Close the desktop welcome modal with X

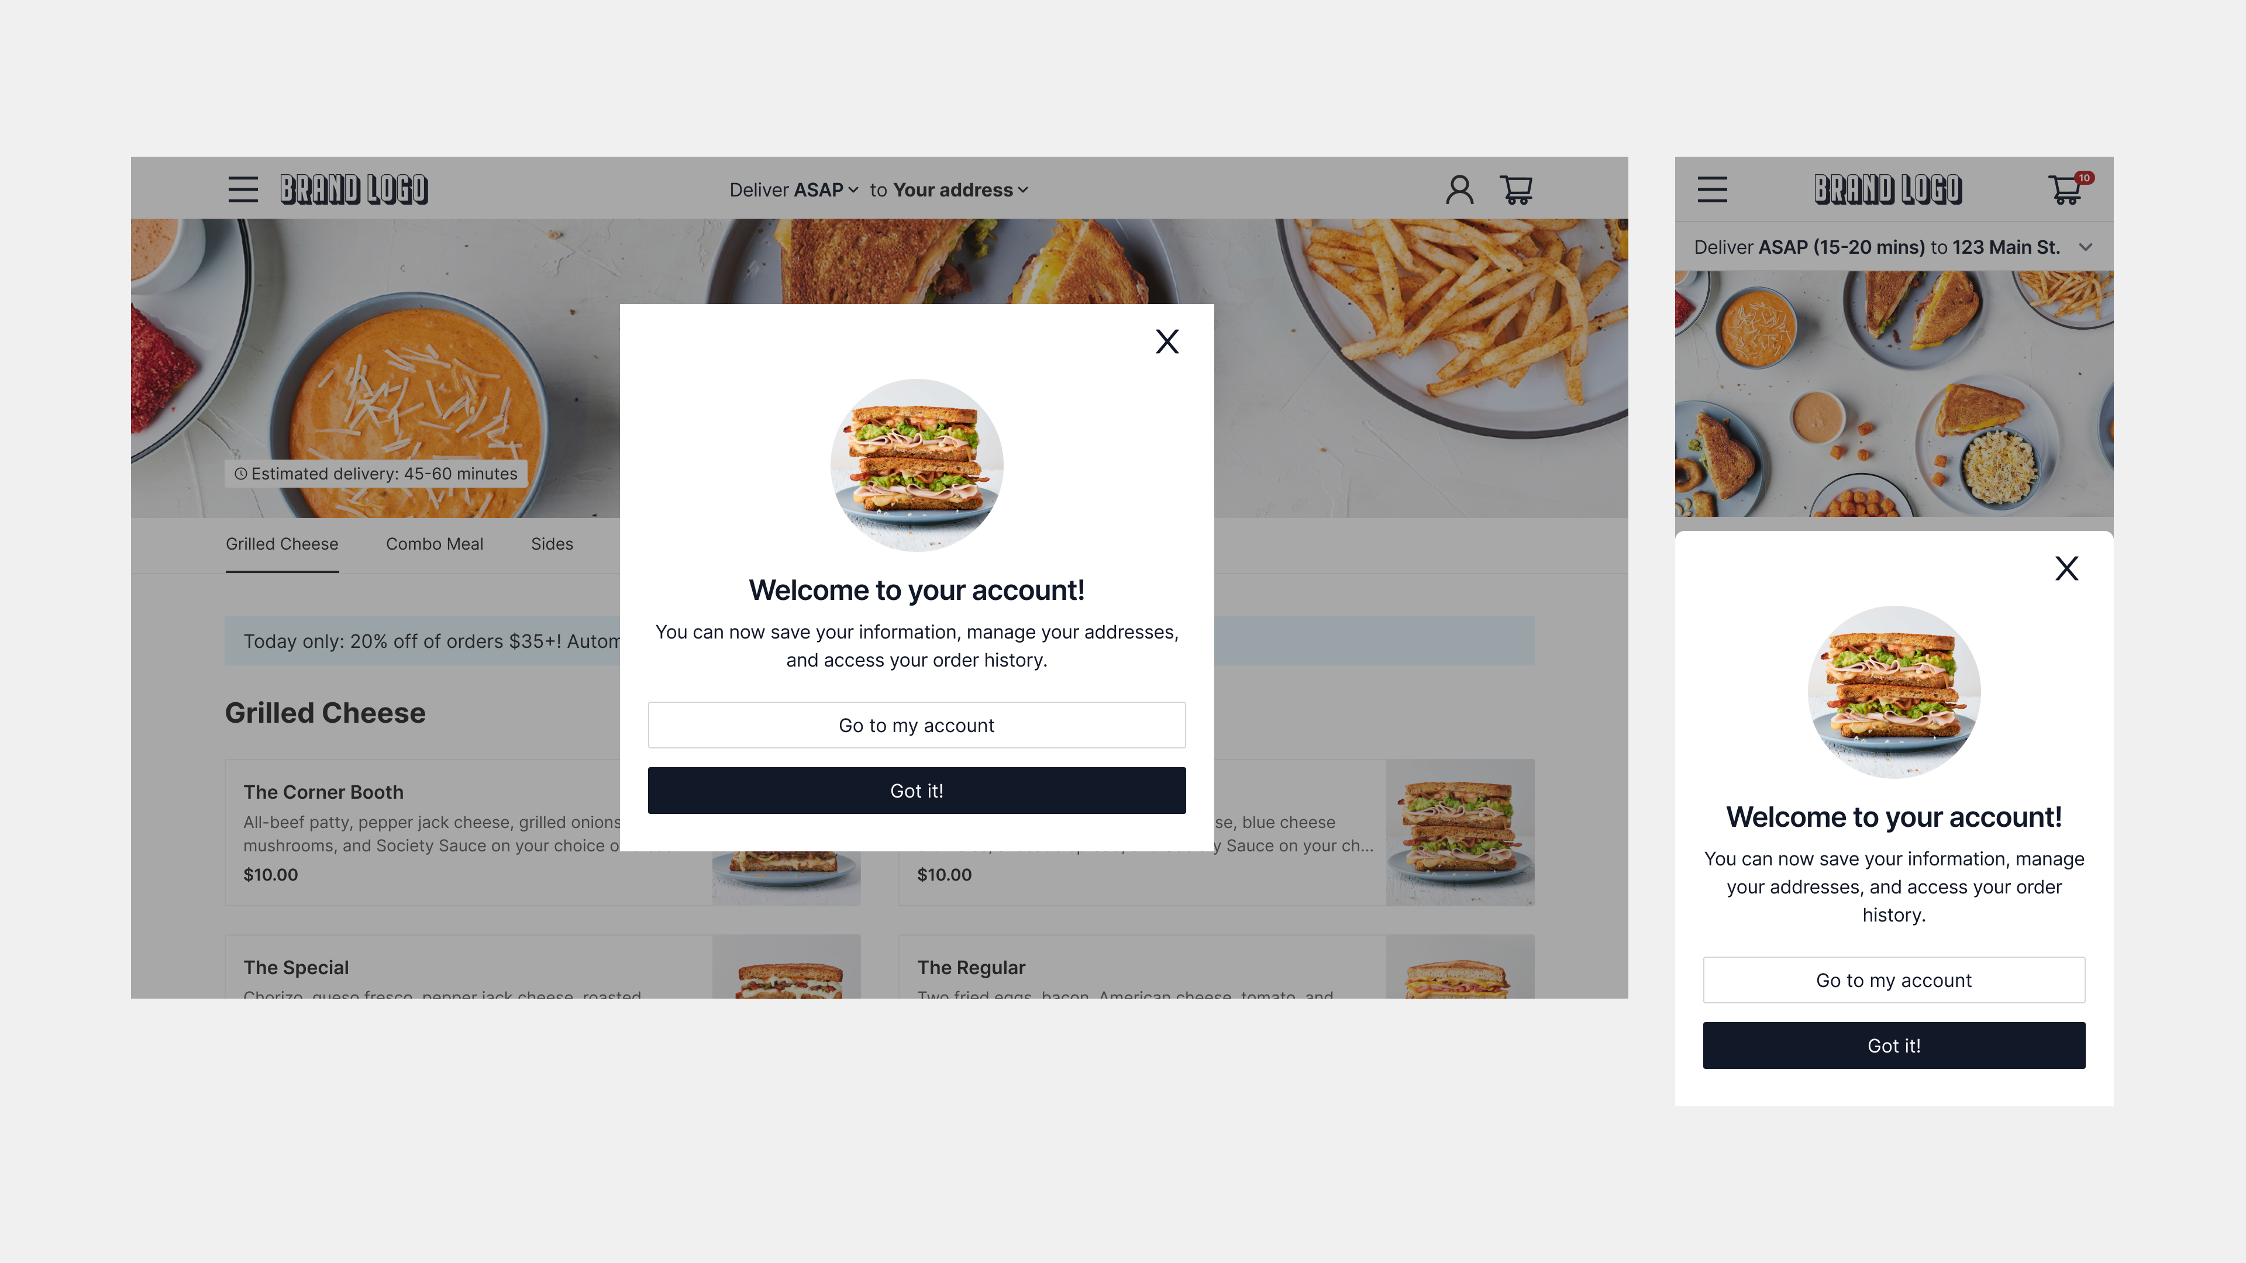(x=1167, y=341)
